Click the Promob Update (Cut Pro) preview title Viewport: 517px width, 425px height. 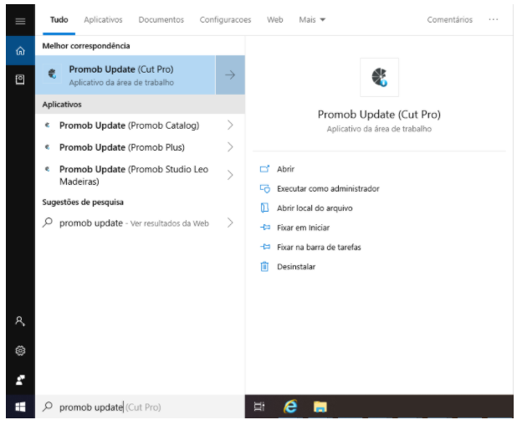click(x=379, y=115)
